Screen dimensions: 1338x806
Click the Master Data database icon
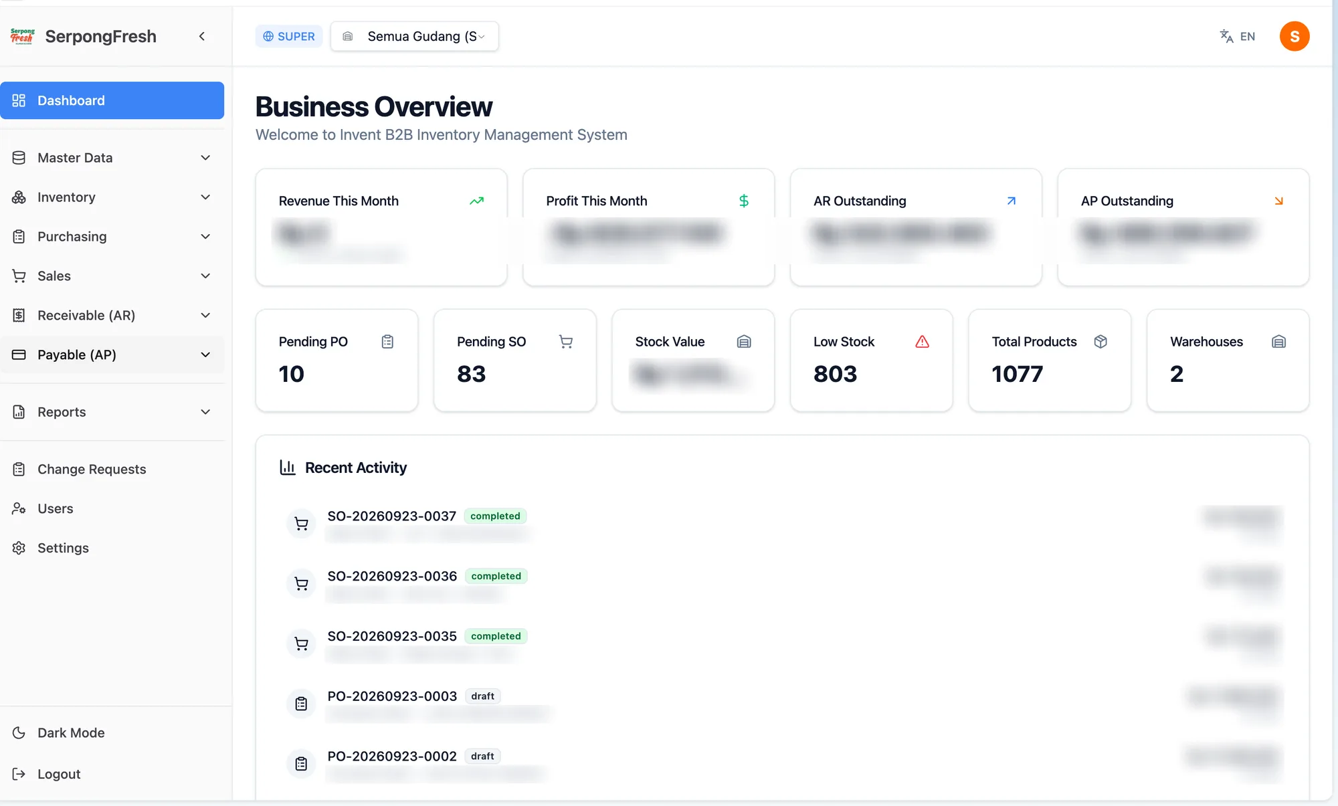[x=19, y=158]
